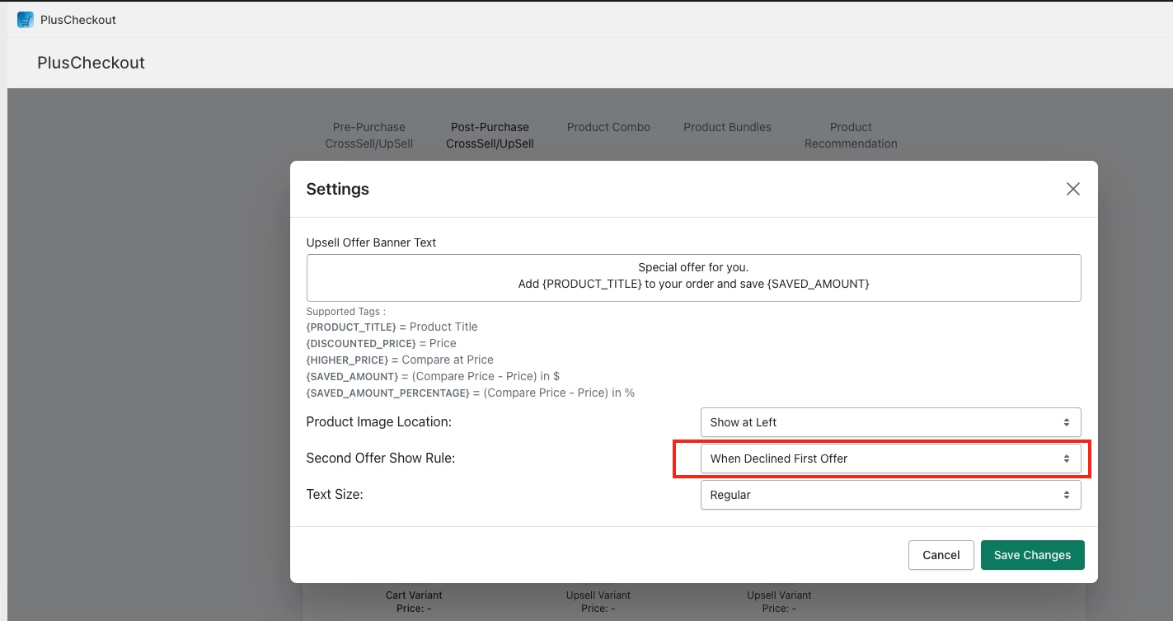Click the Cart Variant Price text
The image size is (1173, 621).
point(414,601)
